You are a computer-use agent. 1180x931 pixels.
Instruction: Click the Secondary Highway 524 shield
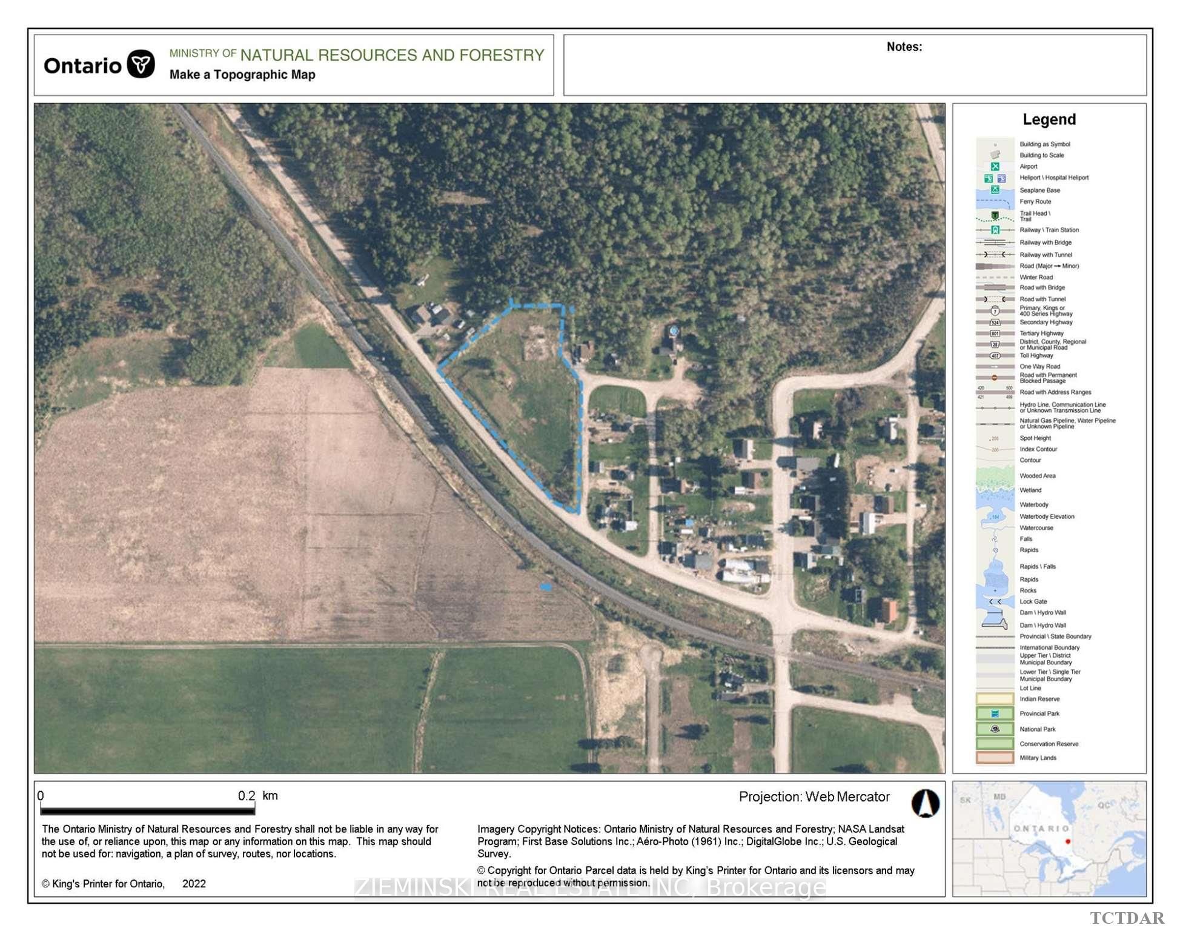click(x=995, y=322)
